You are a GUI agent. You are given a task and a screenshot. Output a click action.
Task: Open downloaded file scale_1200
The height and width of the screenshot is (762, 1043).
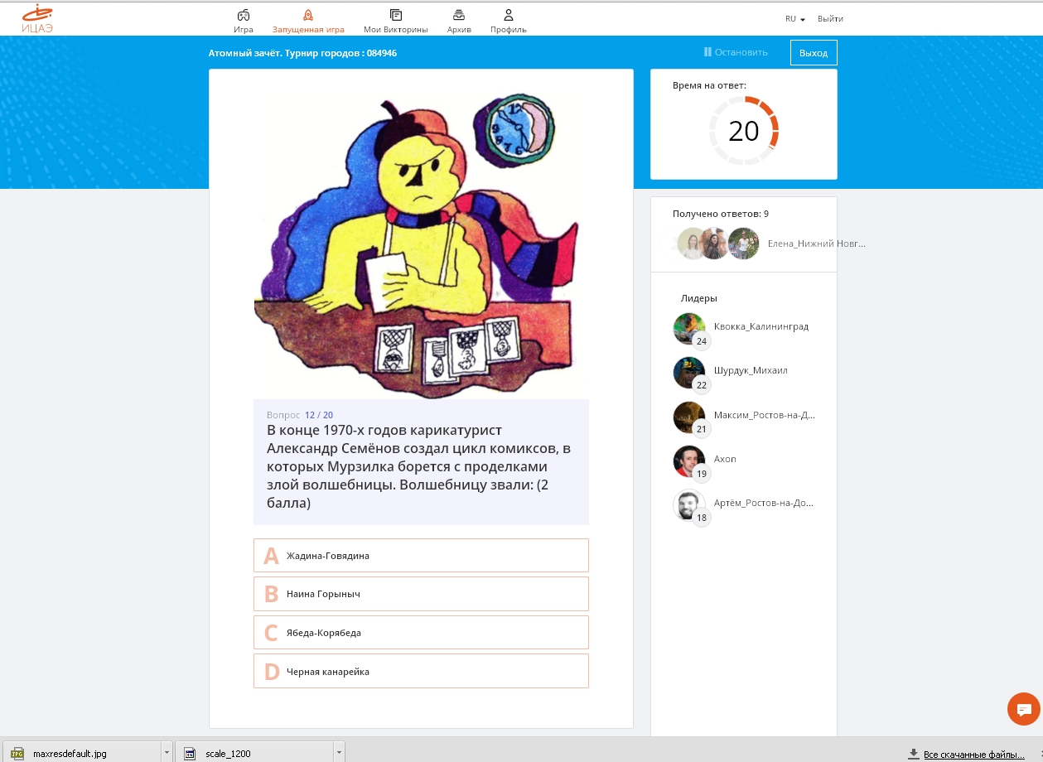(255, 753)
